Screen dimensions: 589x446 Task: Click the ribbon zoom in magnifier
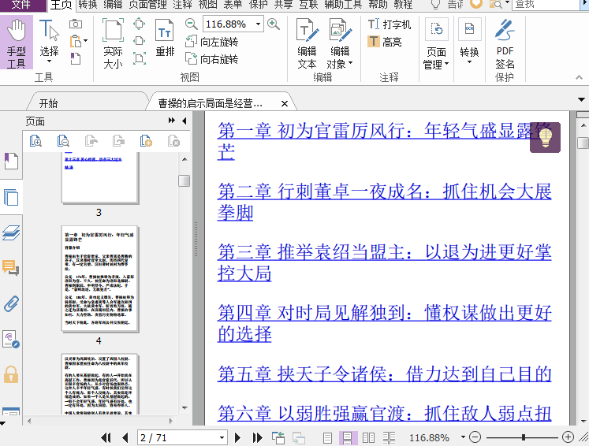pos(274,24)
